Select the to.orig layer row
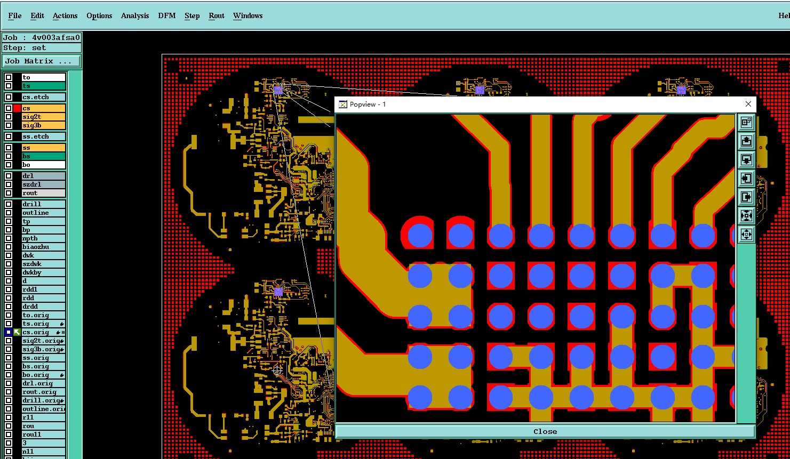Viewport: 790px width, 459px height. (x=43, y=315)
